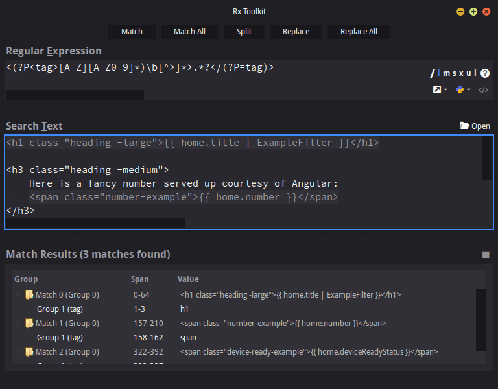Screen dimensions: 498x389
Task: Open the regex flags help icon
Action: (485, 73)
